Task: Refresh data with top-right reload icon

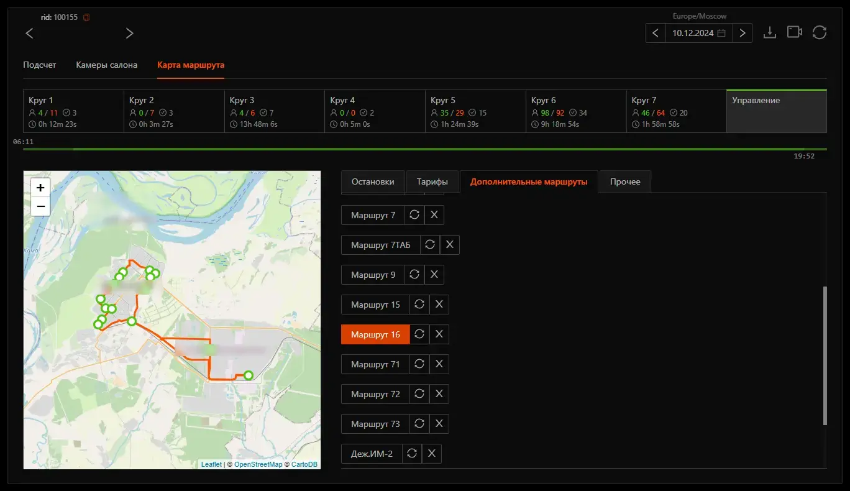Action: click(820, 32)
